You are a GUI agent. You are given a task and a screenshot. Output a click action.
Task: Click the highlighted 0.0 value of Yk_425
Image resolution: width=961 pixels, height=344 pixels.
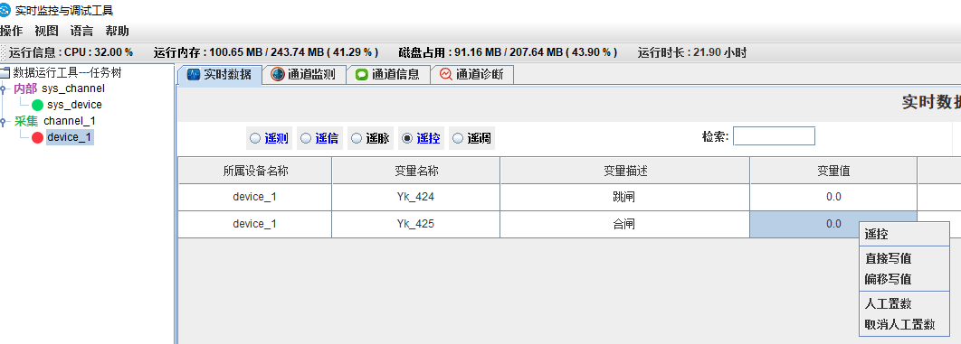(833, 224)
